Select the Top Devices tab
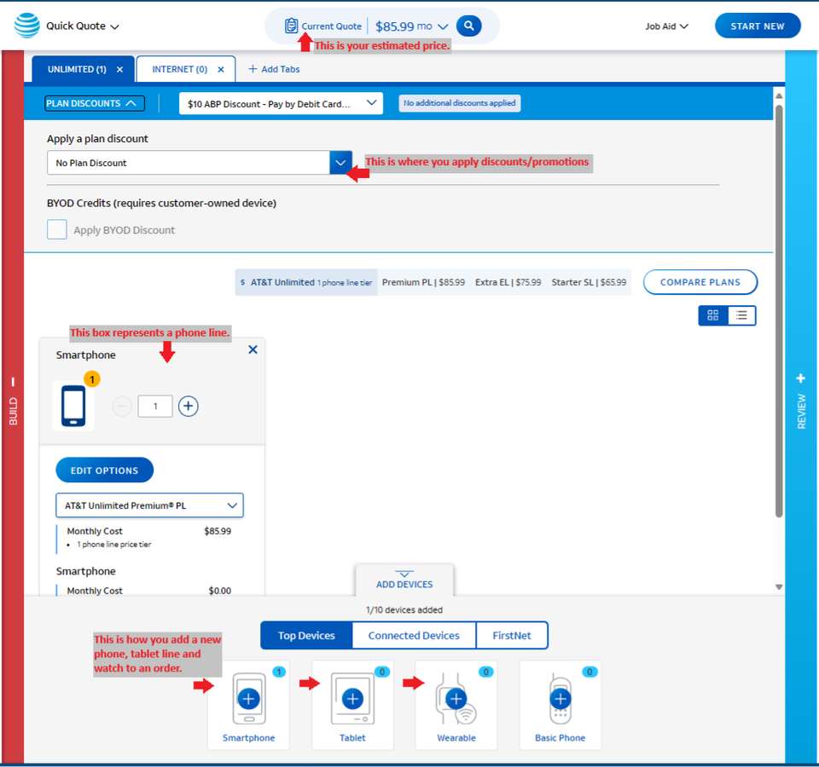Image resolution: width=819 pixels, height=767 pixels. [306, 635]
